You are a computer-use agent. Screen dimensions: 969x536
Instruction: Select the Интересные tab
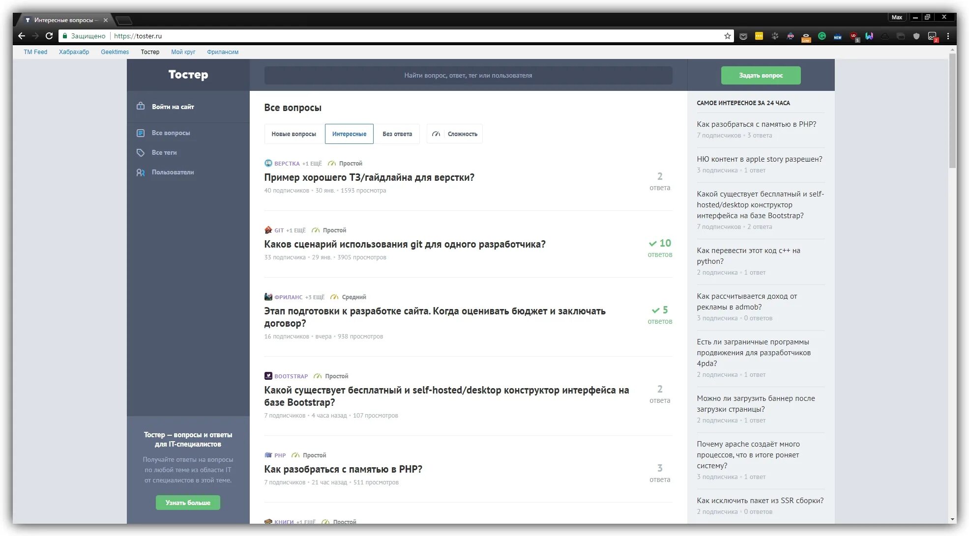(x=349, y=134)
